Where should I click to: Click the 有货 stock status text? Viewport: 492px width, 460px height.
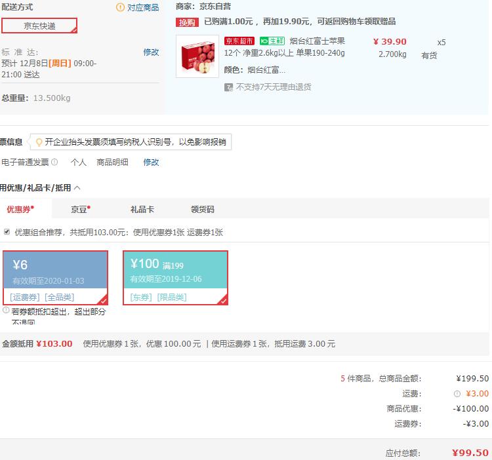tap(429, 56)
